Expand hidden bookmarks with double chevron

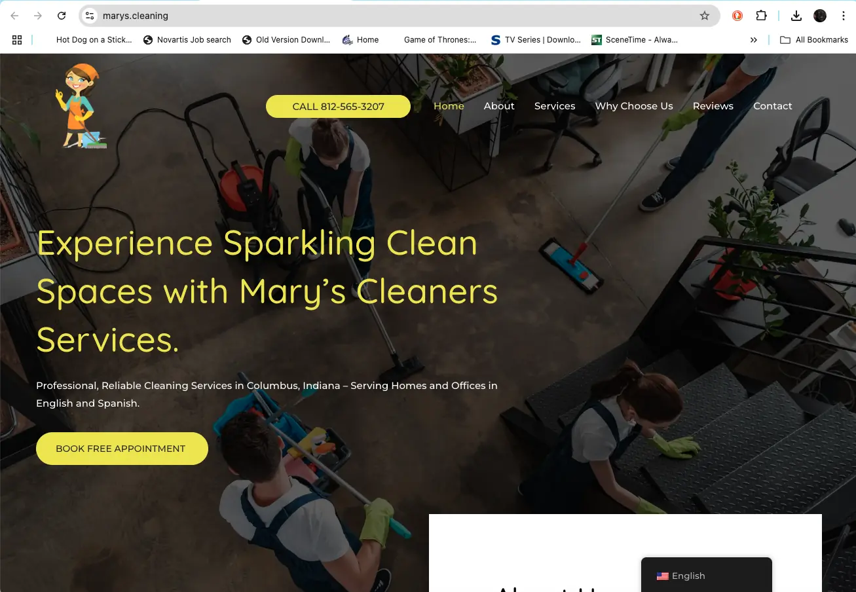coord(754,40)
